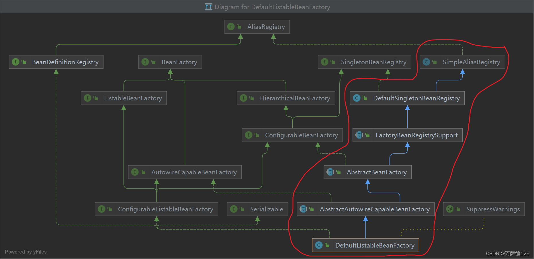Select the ConfigurableBeanFactory node label

tap(302, 135)
